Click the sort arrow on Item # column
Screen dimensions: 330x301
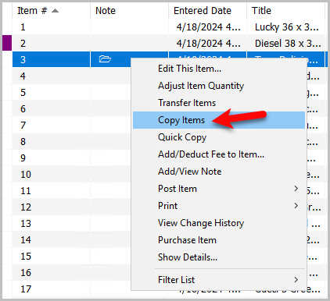[55, 11]
